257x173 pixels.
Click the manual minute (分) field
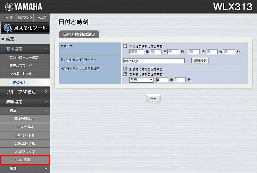[212, 52]
